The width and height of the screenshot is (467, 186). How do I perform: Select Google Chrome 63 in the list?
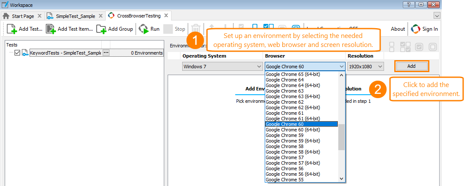pos(301,91)
